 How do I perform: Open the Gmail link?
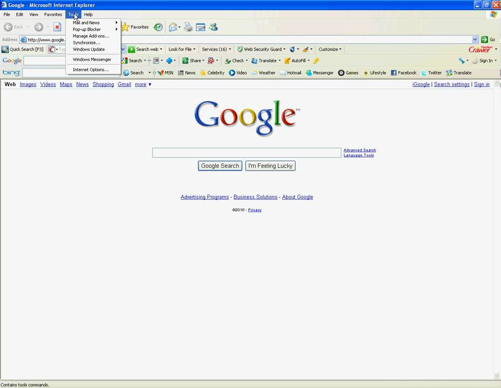(x=124, y=85)
